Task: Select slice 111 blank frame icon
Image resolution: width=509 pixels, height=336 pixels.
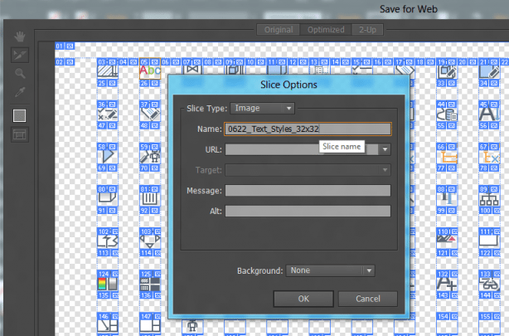Action: (x=489, y=241)
